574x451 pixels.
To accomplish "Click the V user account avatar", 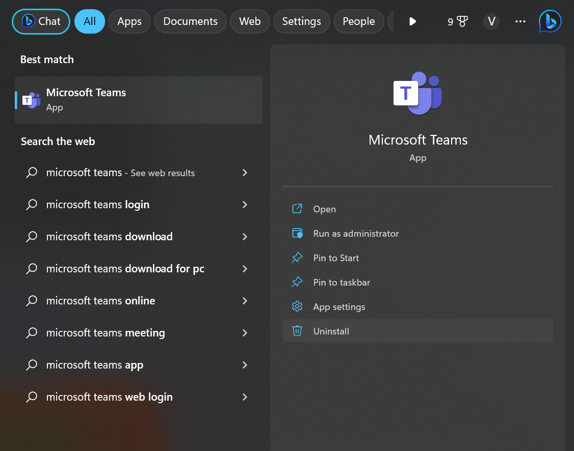I will (x=491, y=21).
